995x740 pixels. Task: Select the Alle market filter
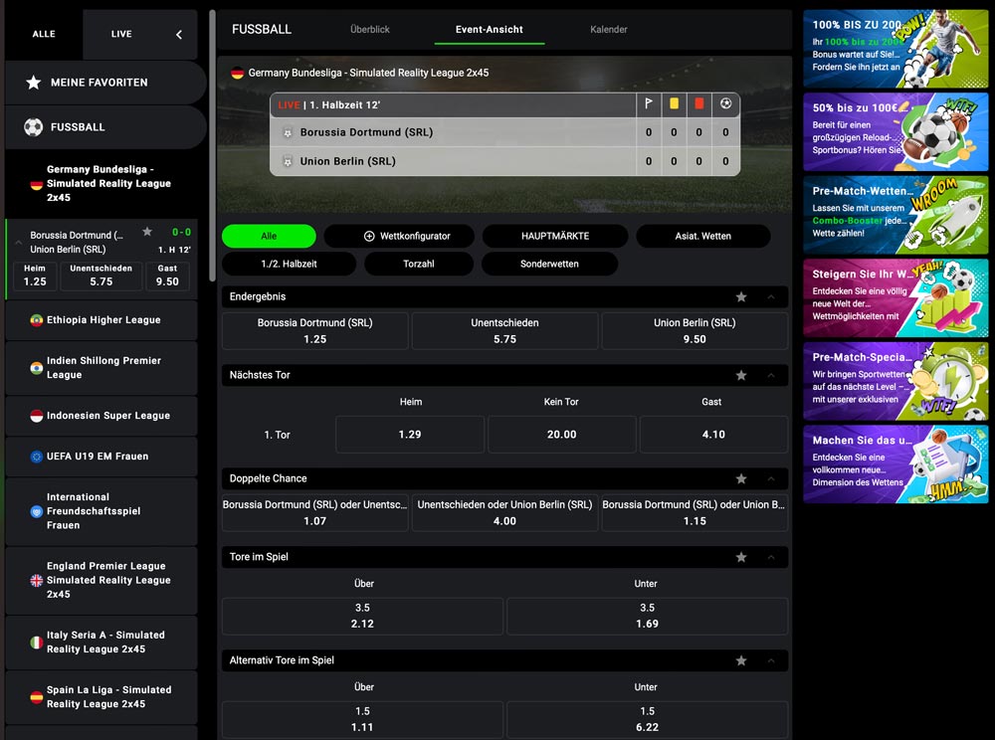[269, 236]
